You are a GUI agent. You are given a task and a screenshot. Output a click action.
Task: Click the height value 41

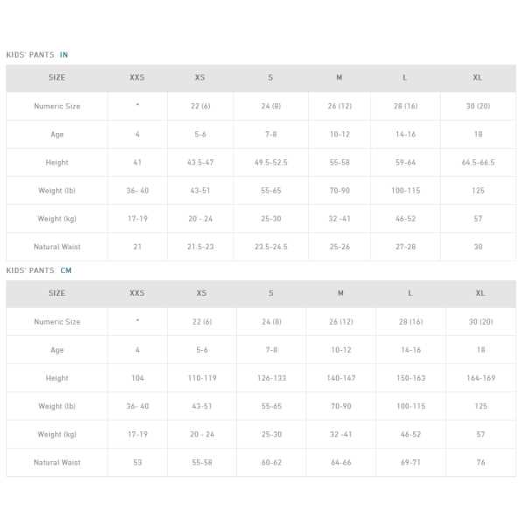[137, 163]
